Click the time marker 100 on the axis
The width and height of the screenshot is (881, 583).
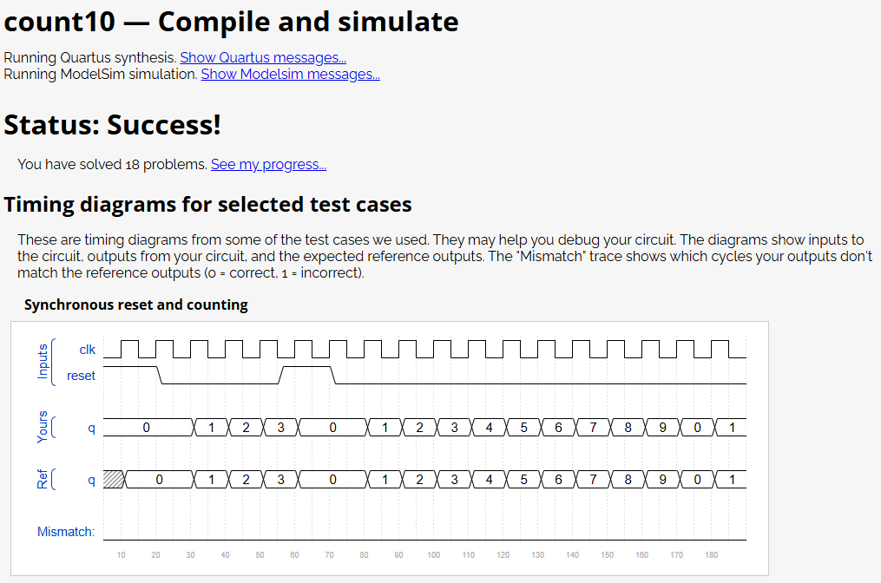pyautogui.click(x=433, y=555)
